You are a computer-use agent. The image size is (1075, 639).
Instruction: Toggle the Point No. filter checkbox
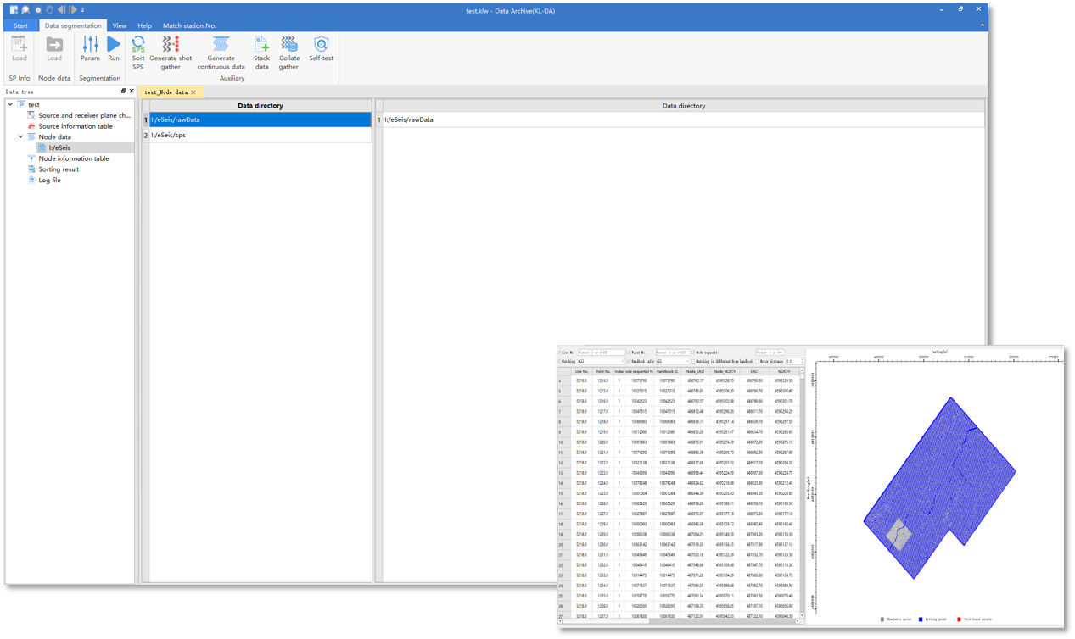pos(630,353)
